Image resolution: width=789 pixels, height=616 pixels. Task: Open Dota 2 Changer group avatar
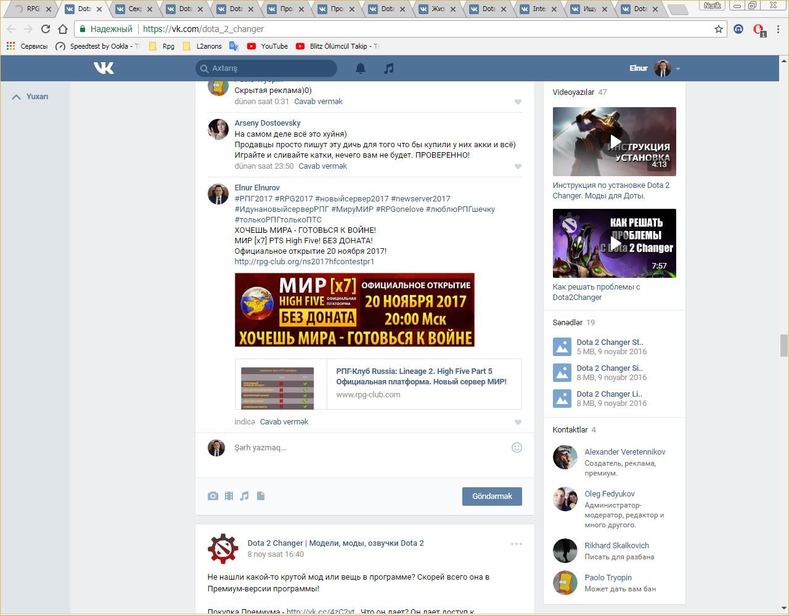click(223, 548)
